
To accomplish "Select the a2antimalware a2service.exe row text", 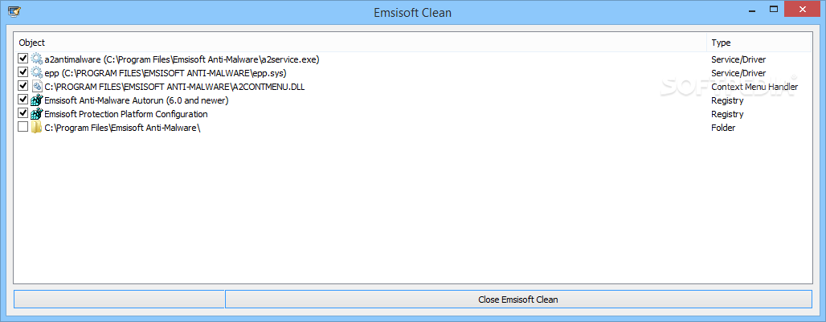I will [182, 59].
